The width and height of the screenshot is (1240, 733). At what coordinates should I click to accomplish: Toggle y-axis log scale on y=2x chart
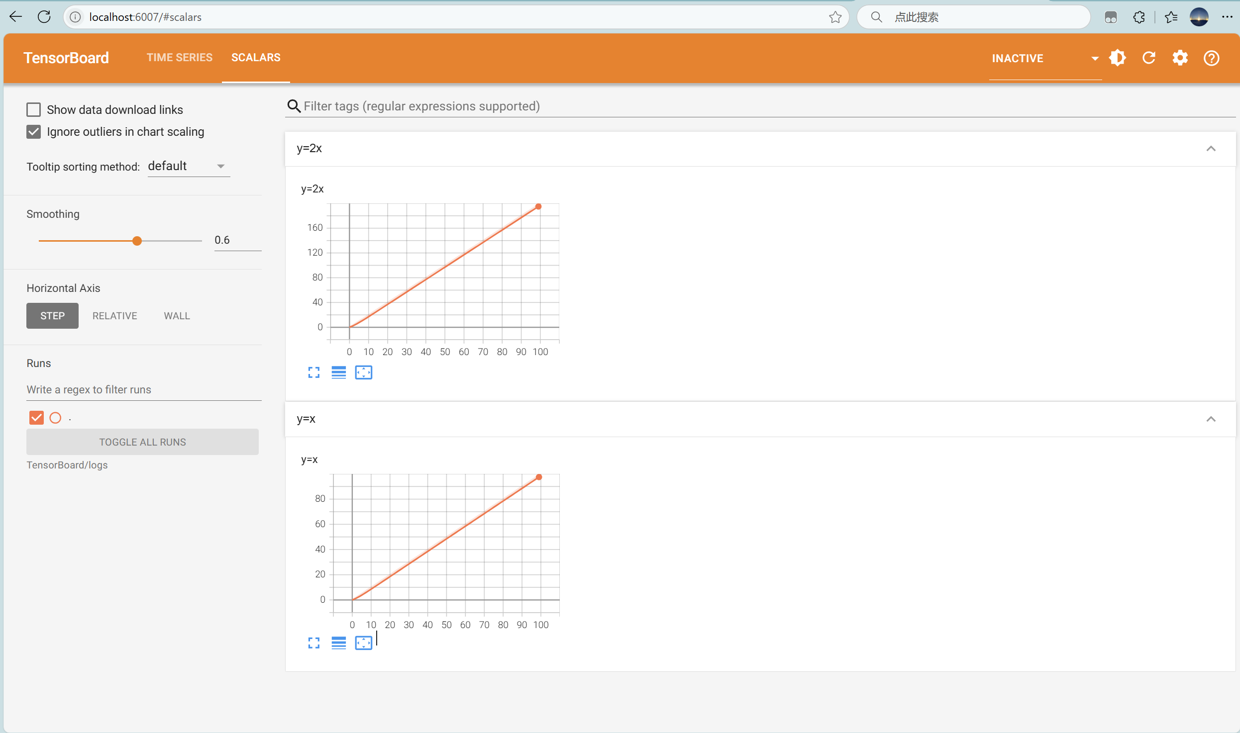(338, 372)
